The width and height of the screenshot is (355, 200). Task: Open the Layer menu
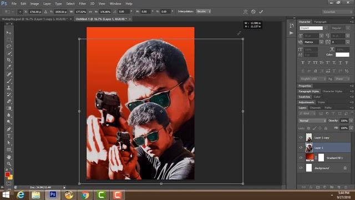47,4
